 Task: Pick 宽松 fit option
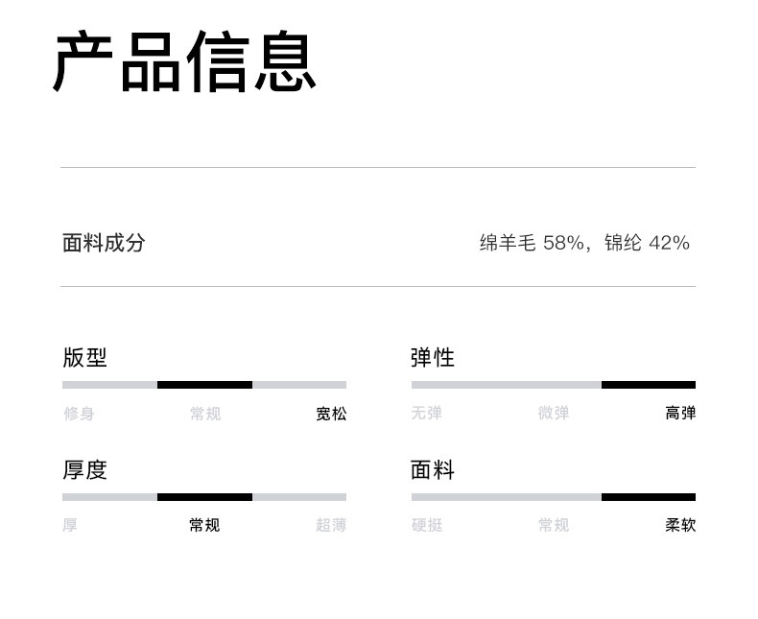tap(331, 414)
